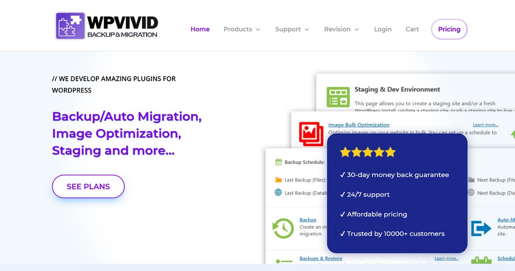Click the gray Next Backup (Database) globe icon

coord(471,193)
